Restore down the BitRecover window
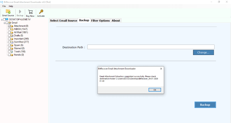Screen dimensions: 231x123 [x=219, y=2]
